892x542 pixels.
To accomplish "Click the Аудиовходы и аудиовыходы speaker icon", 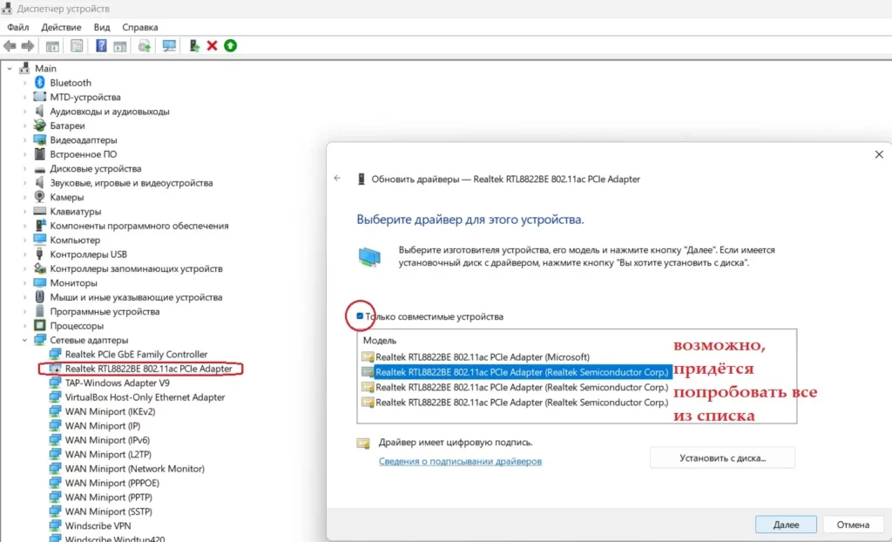I will [39, 111].
